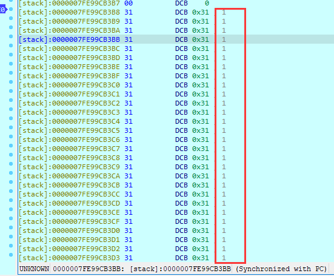Screen dimensions: 334x276
Task: Select stack address 0000007FE99CB3D2 line
Action: pos(69,249)
